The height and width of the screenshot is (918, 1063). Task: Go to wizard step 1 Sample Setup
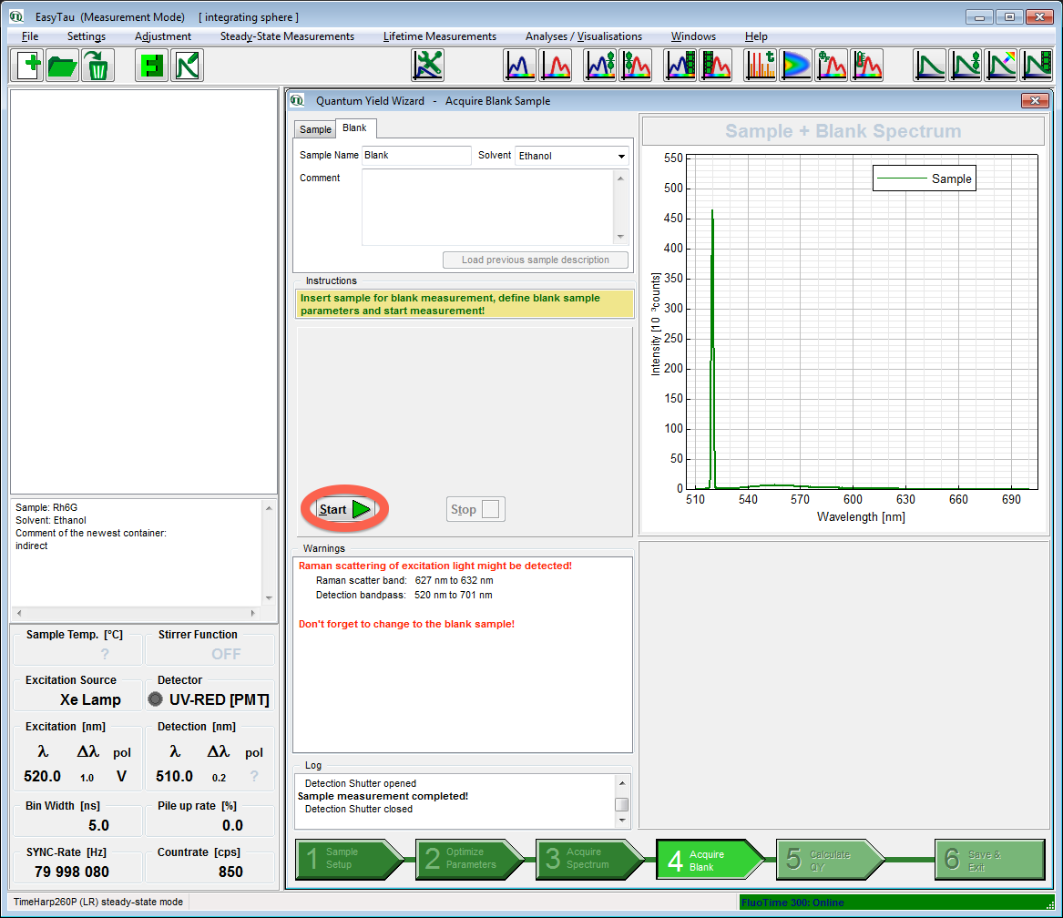[x=348, y=859]
